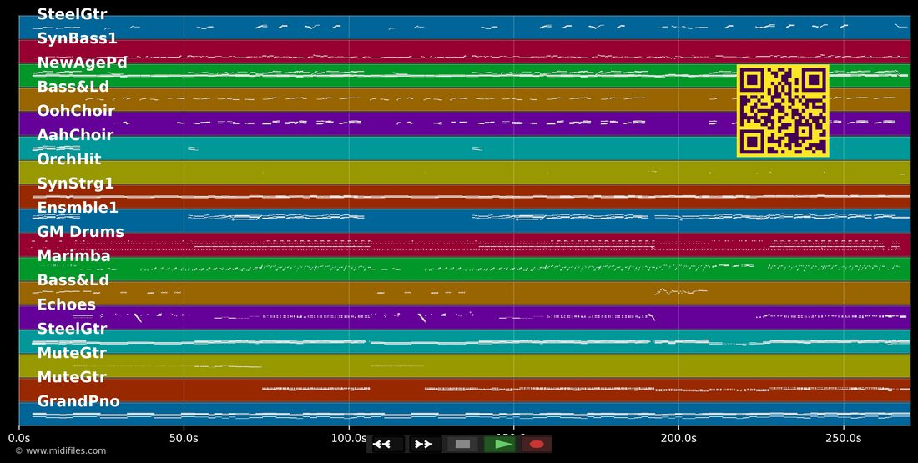The width and height of the screenshot is (918, 463).
Task: Select the Bass&Ld label just below Marimba
Action: pos(73,280)
